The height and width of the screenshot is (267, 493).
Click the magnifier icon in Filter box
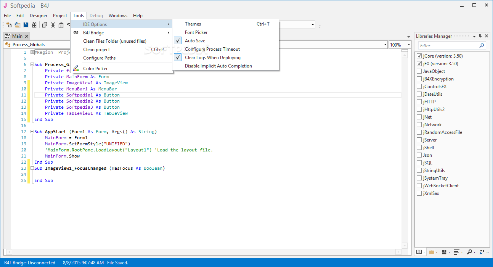coord(482,45)
